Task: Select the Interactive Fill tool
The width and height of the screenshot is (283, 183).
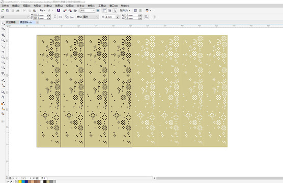Action: tap(3, 109)
